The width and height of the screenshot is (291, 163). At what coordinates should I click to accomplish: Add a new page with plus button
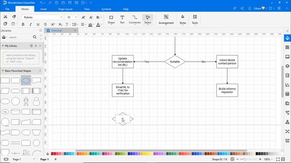point(55,159)
